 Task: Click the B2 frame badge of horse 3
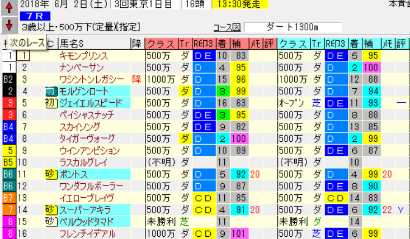click(8, 79)
